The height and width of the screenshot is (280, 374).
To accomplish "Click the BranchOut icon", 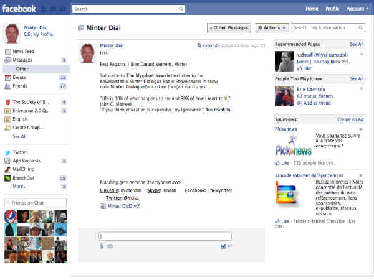I will pyautogui.click(x=7, y=178).
